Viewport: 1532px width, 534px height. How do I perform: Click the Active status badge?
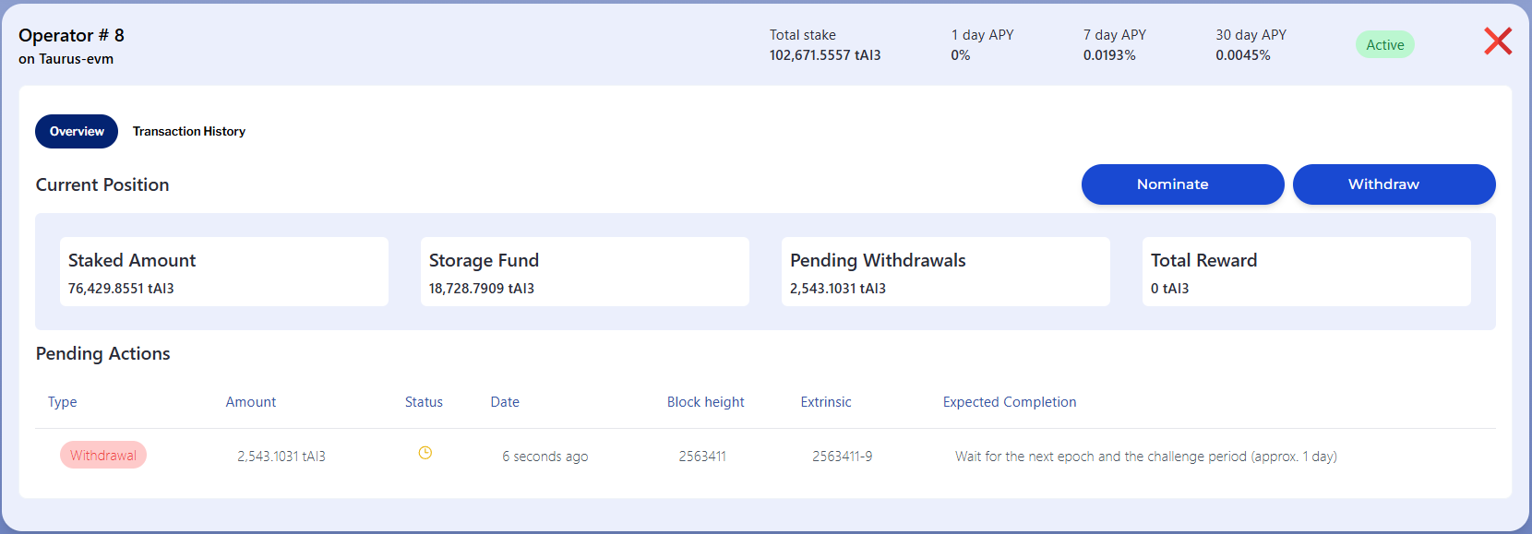coord(1384,45)
